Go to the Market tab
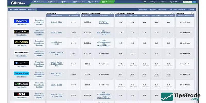Viewport: 206px width, 103px height. (93, 2)
